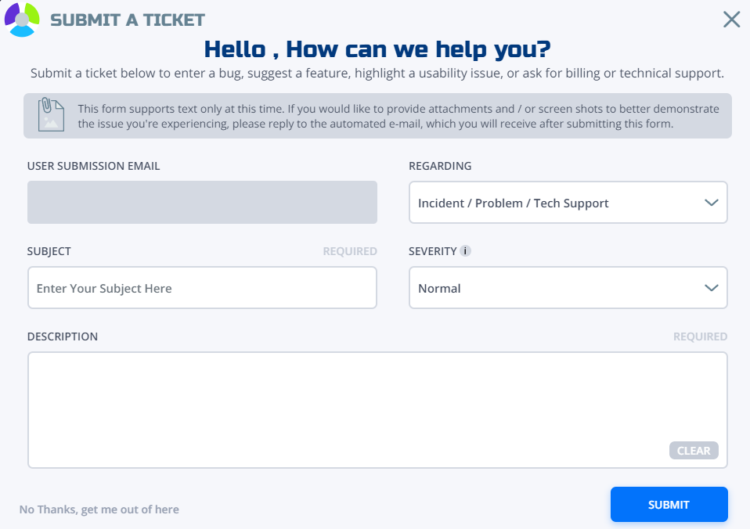Close the Submit a Ticket dialog
Screen dimensions: 750x529
(731, 20)
